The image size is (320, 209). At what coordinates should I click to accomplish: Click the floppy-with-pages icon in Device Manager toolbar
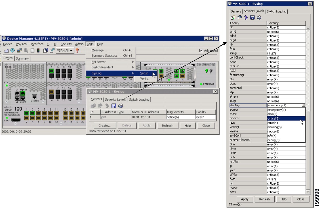[45, 50]
